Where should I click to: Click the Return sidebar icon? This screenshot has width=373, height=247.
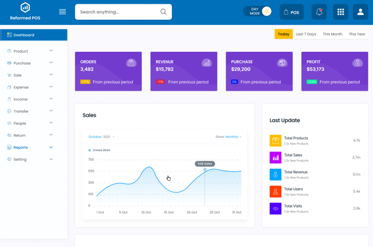click(x=9, y=135)
